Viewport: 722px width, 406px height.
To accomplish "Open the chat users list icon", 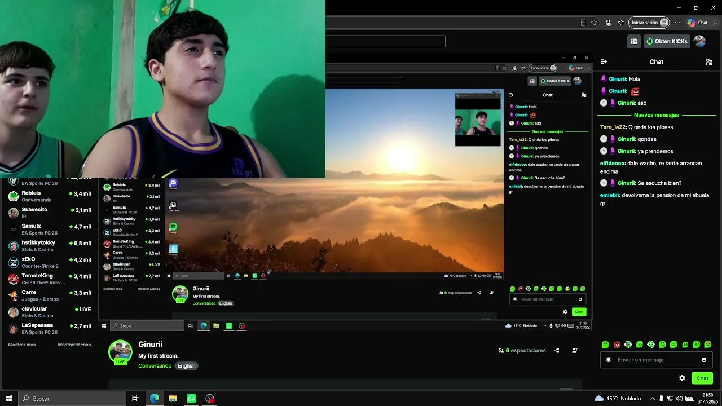I will pyautogui.click(x=709, y=61).
